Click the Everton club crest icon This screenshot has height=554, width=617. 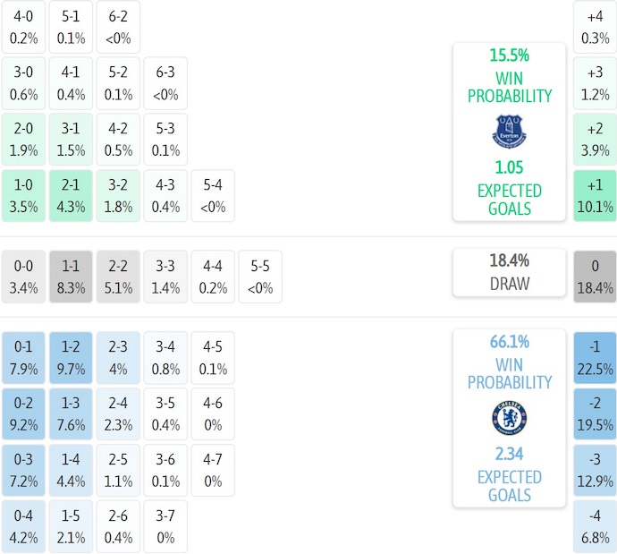509,132
